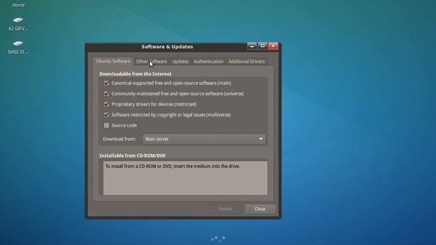The image size is (436, 245).
Task: Open the 42 GB volume drive icon
Action: [18, 24]
